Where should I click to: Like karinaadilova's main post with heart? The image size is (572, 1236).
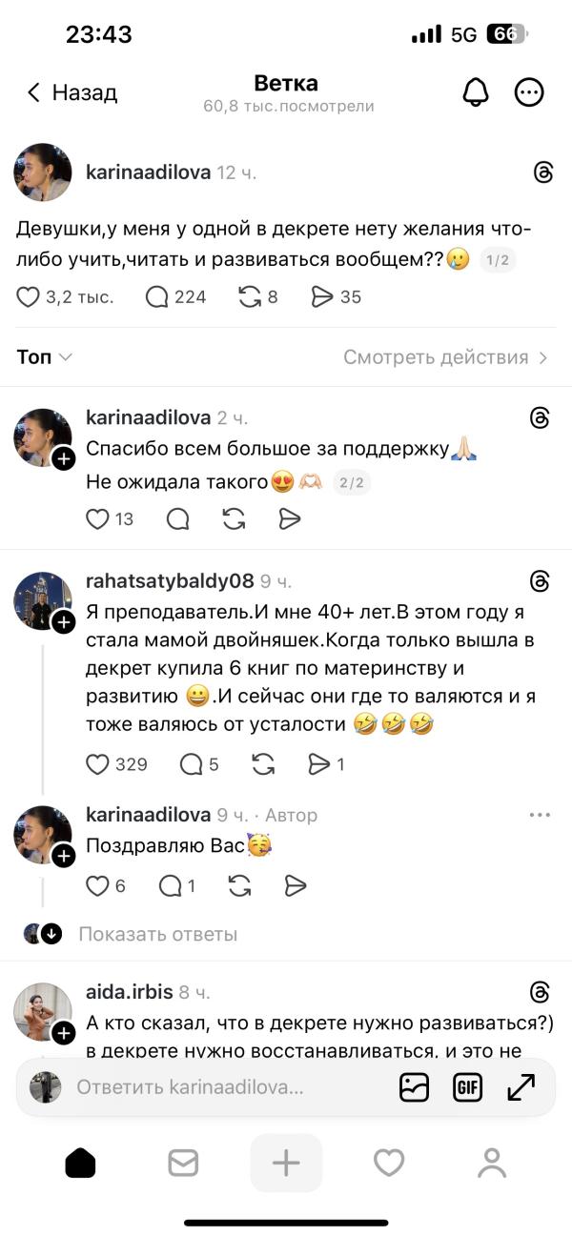29,297
